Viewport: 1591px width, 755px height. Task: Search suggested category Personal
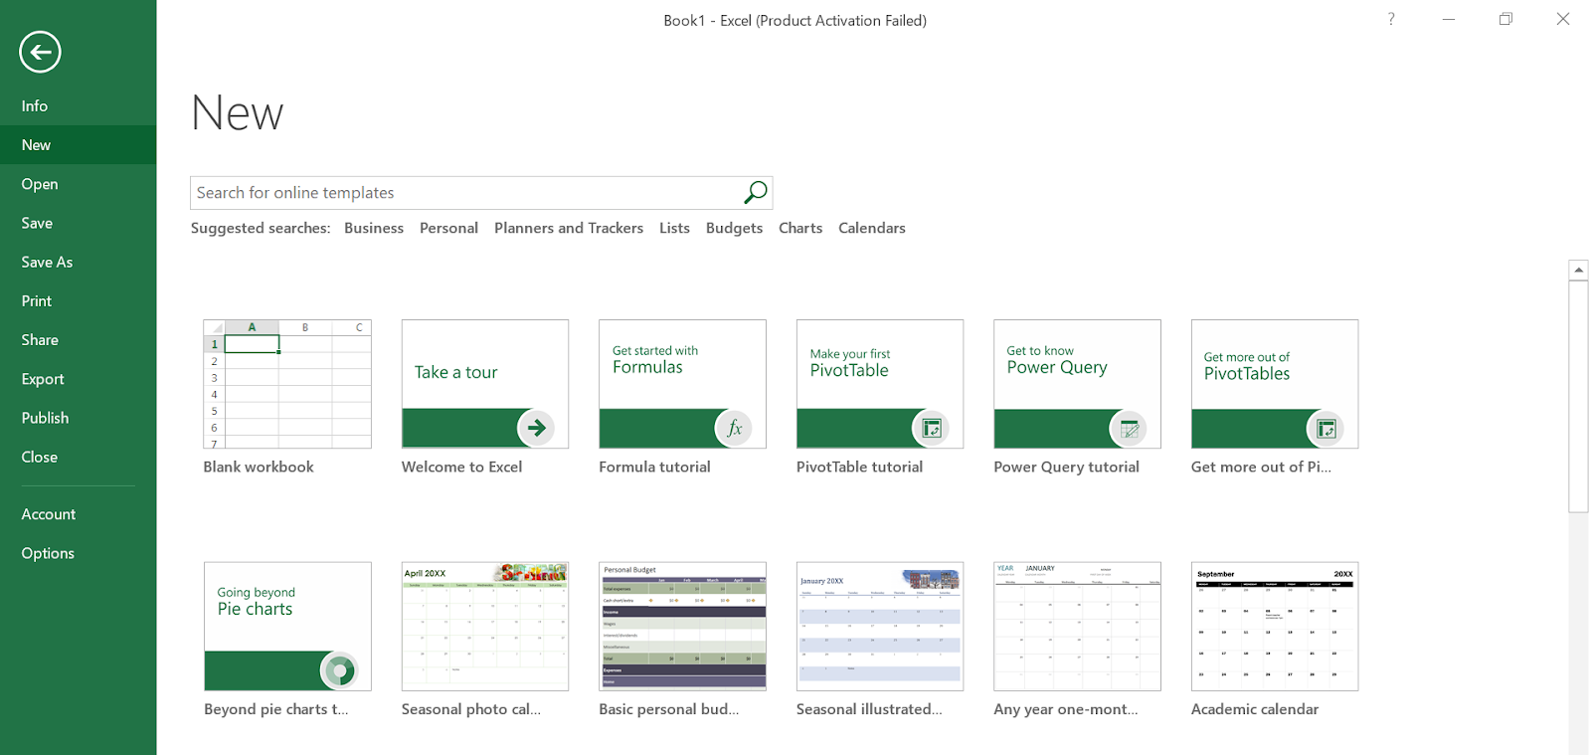(448, 228)
